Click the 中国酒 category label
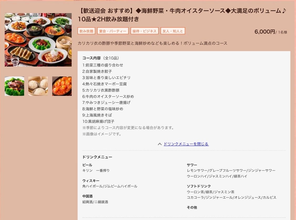 87,196
